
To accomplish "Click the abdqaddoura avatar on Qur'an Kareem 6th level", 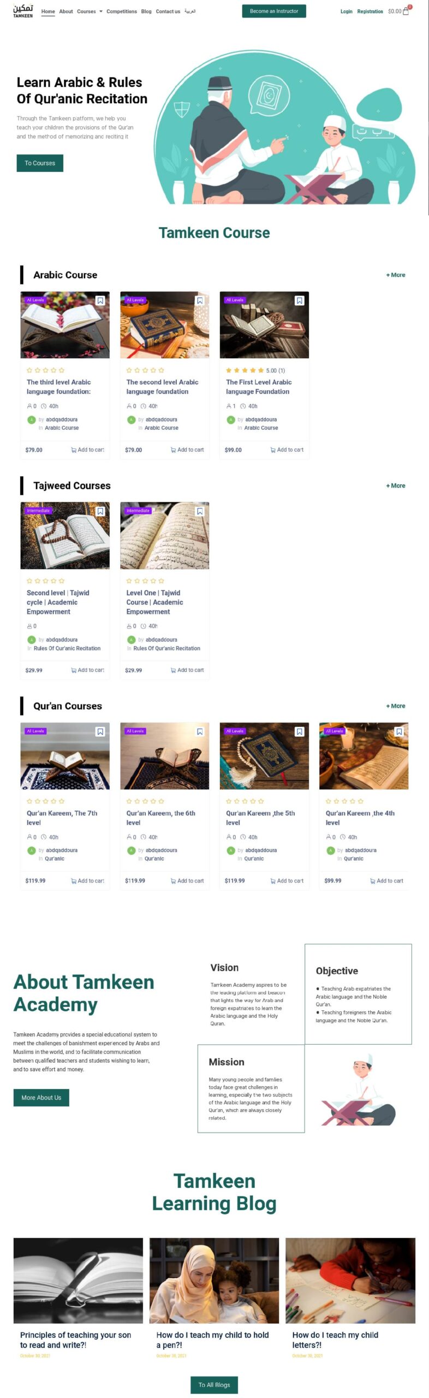I will pos(131,850).
